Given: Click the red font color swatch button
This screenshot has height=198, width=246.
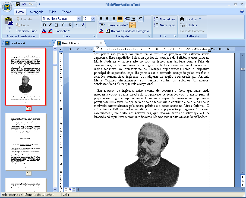Looking at the screenshot, I should (44, 31).
